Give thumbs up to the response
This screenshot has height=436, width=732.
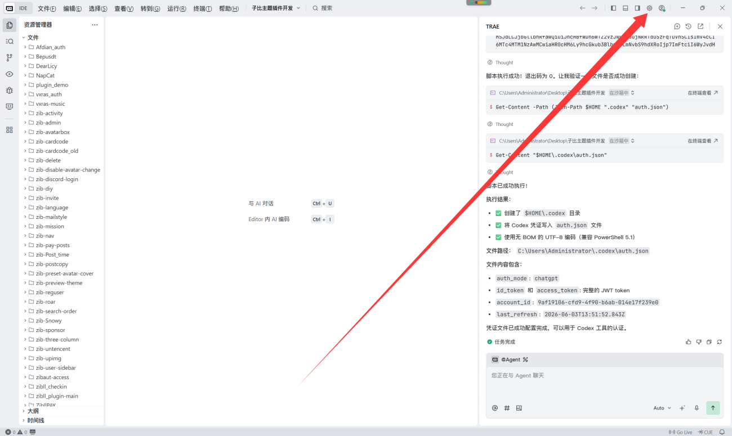pyautogui.click(x=688, y=342)
